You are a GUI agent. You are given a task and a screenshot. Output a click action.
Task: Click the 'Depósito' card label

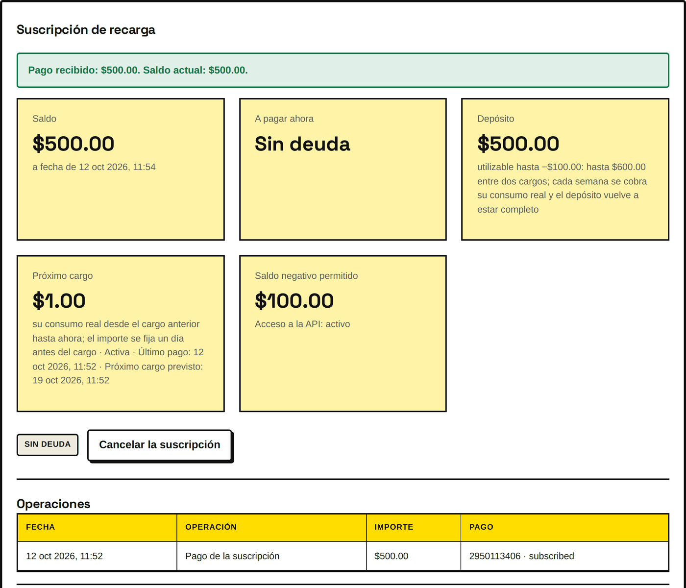point(496,119)
